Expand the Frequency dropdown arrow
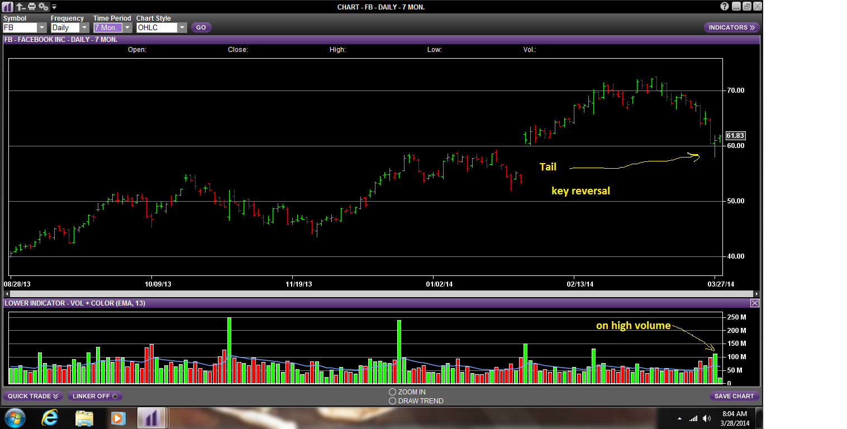847x429 pixels. 84,27
